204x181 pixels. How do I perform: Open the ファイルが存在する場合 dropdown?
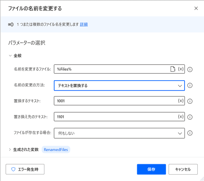pos(119,133)
